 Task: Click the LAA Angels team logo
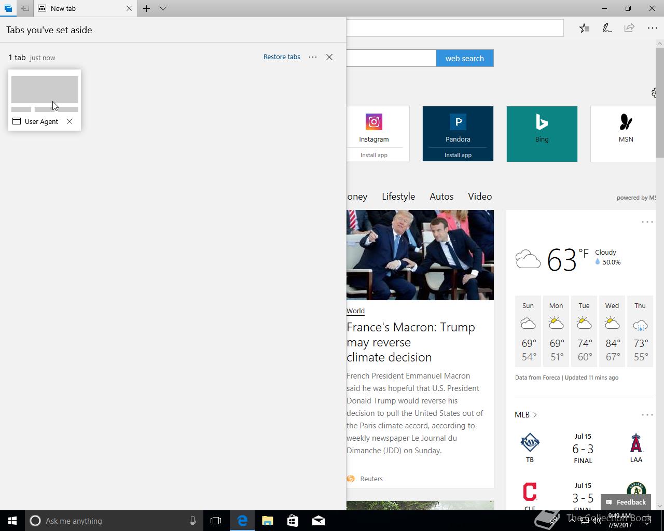click(636, 443)
